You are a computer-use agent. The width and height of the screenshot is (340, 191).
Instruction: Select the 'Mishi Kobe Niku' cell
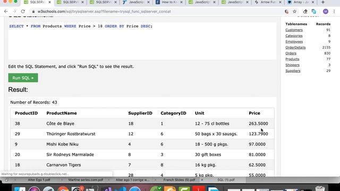[63, 144]
